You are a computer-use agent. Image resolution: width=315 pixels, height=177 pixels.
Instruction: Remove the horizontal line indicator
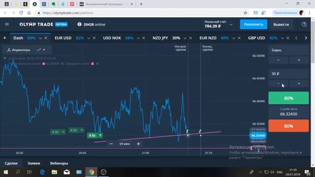[x=63, y=63]
